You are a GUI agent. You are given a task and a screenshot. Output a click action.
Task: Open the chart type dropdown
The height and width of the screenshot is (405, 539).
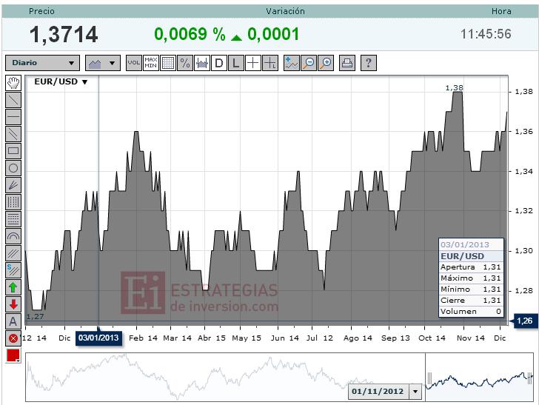click(102, 63)
